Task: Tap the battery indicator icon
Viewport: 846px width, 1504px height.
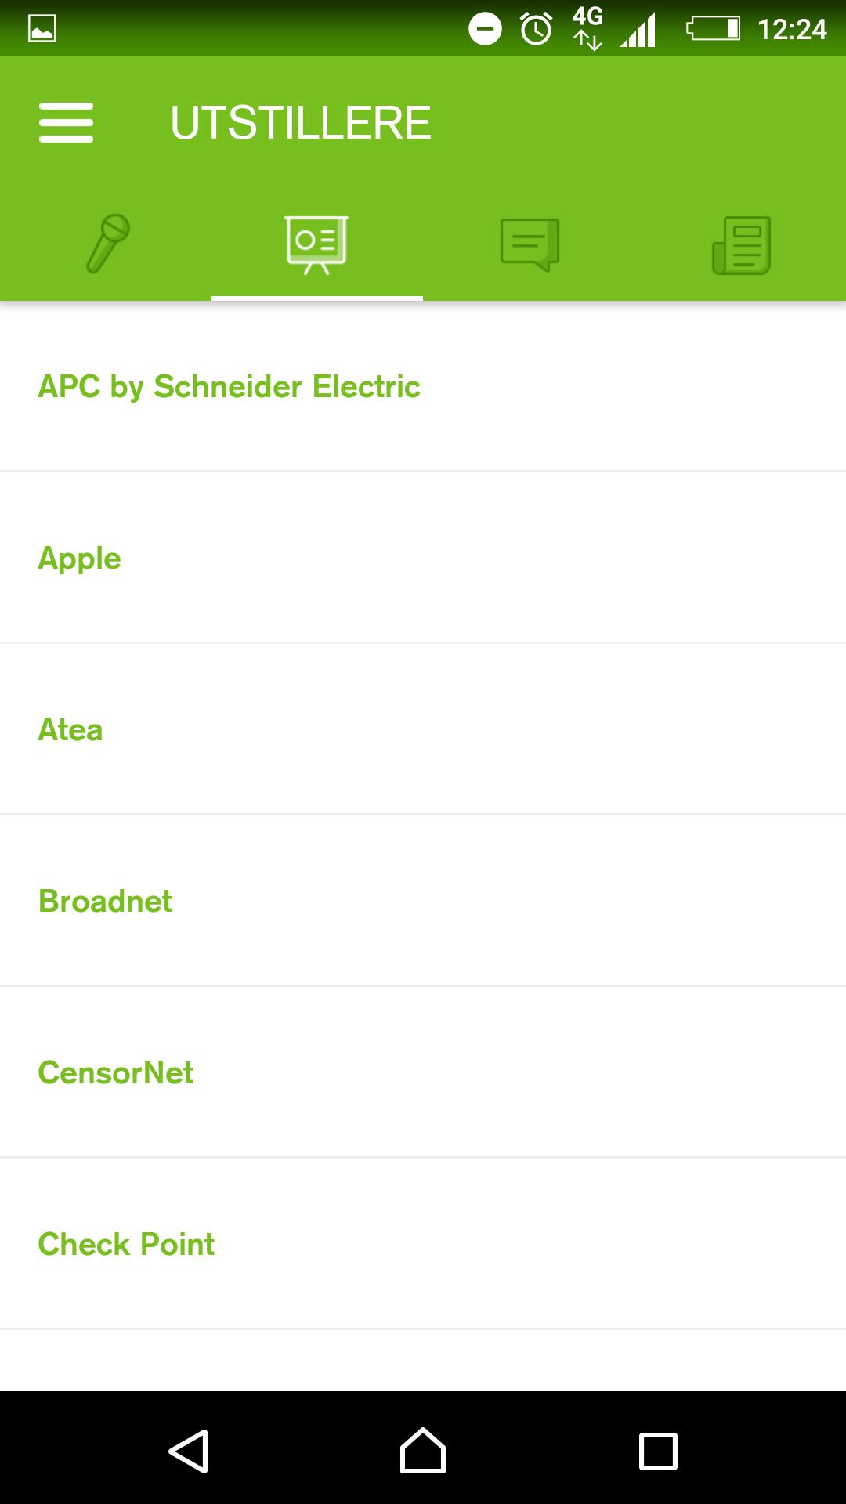Action: pyautogui.click(x=713, y=29)
